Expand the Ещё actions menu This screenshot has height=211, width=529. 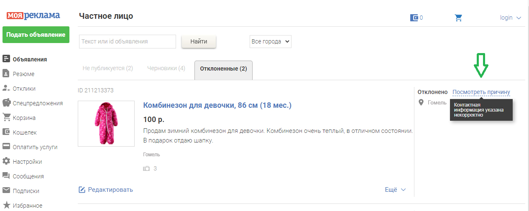click(x=395, y=190)
